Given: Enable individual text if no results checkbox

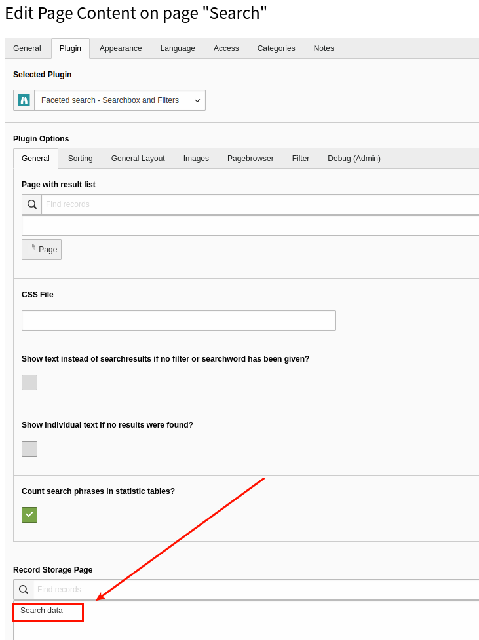Looking at the screenshot, I should point(29,448).
